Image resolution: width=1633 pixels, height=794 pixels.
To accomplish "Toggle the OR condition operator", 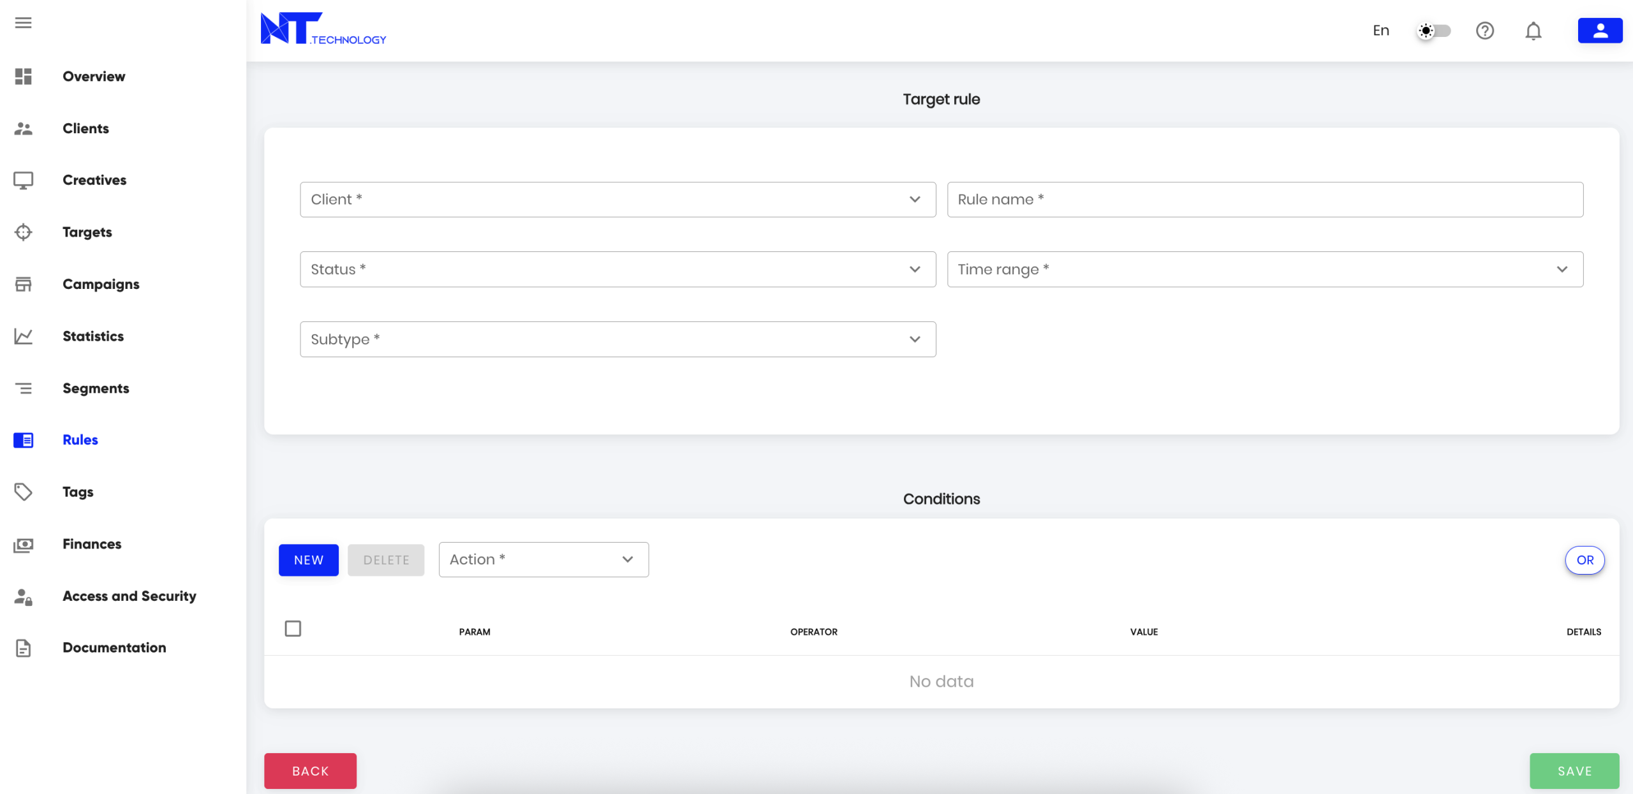I will point(1585,560).
